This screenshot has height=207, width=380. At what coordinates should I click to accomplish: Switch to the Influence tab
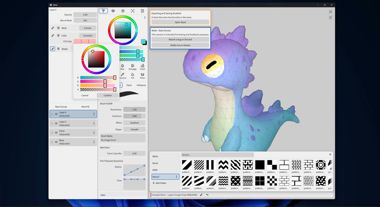pos(141,85)
